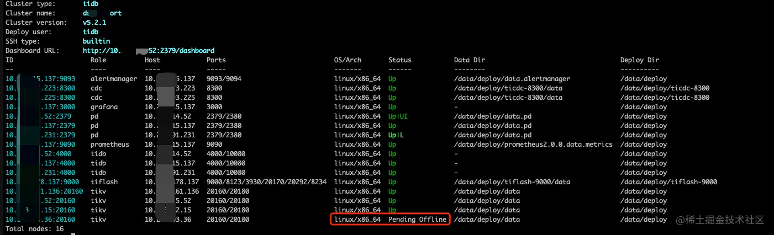
Task: Select the v5.2.1 cluster version value
Action: click(94, 23)
